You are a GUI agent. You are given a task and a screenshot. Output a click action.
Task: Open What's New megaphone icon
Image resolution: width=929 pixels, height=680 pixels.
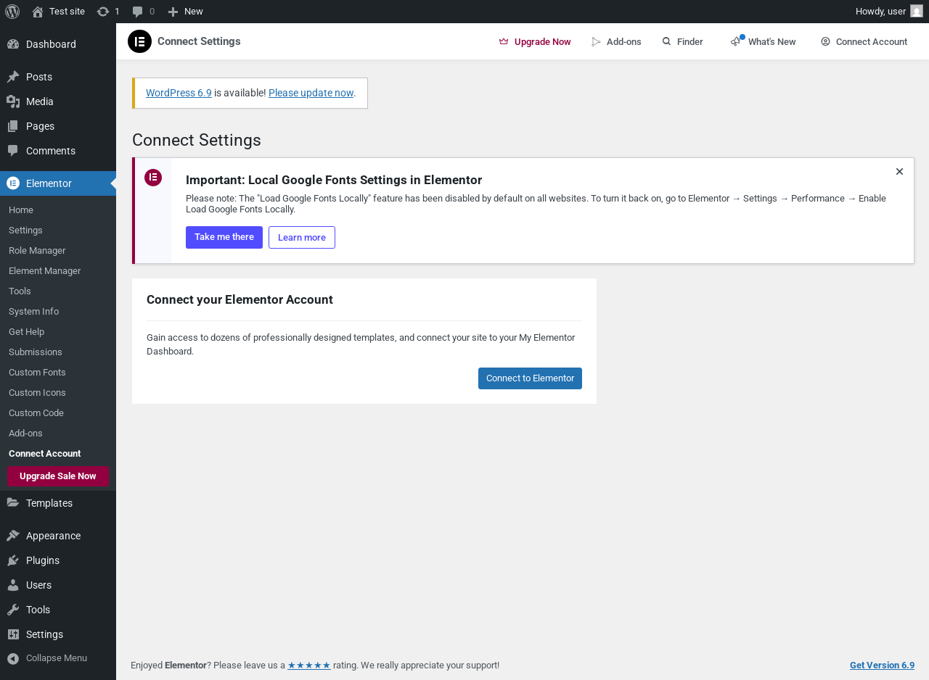click(737, 41)
